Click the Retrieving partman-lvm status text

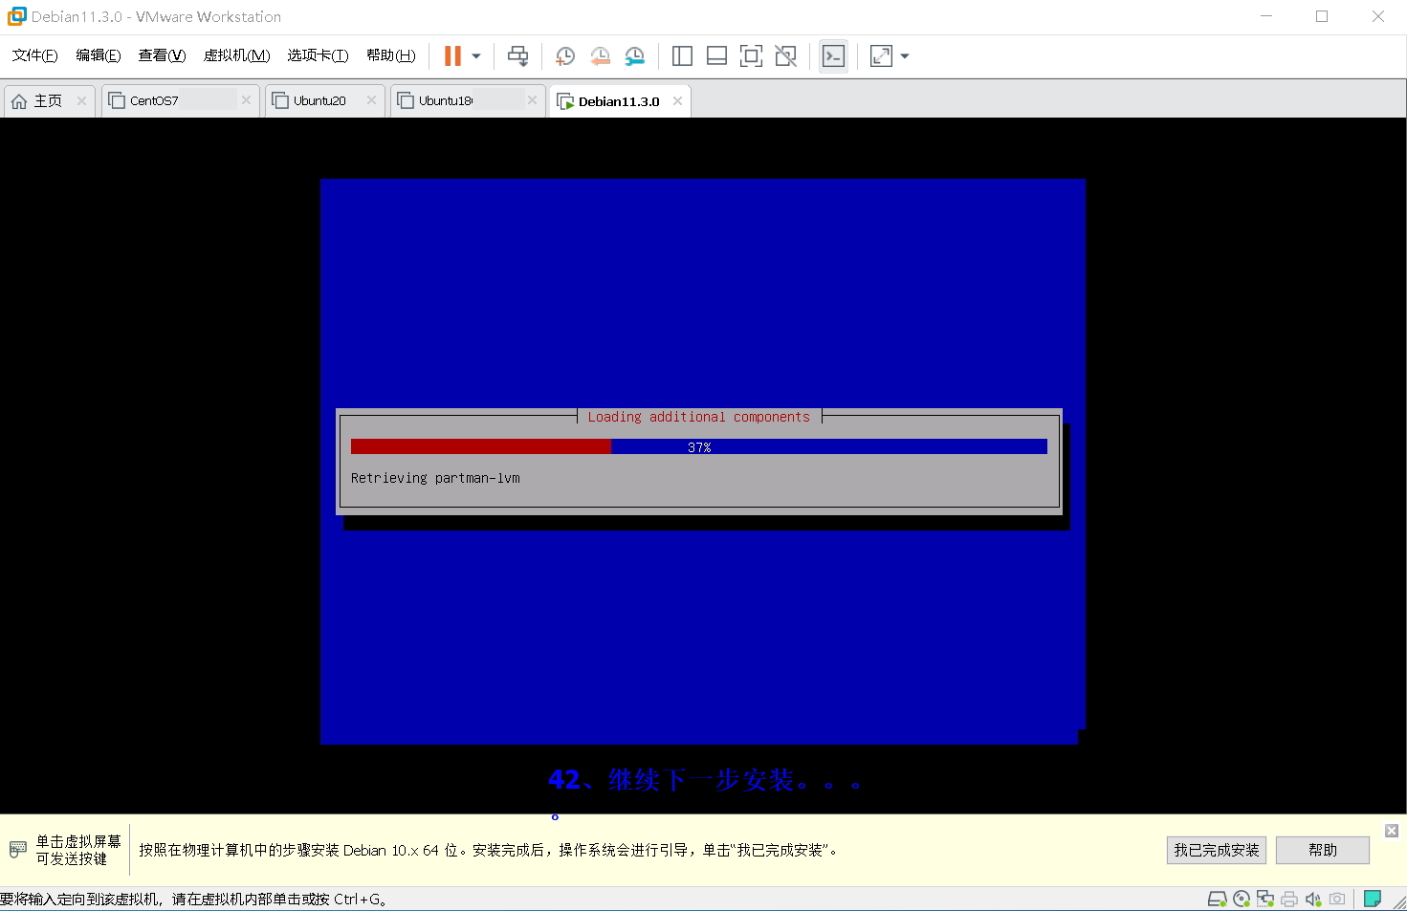tap(435, 478)
